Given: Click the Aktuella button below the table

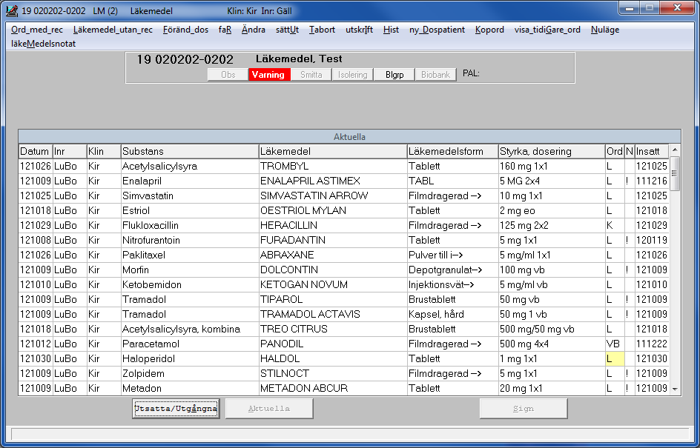Looking at the screenshot, I should click(269, 408).
